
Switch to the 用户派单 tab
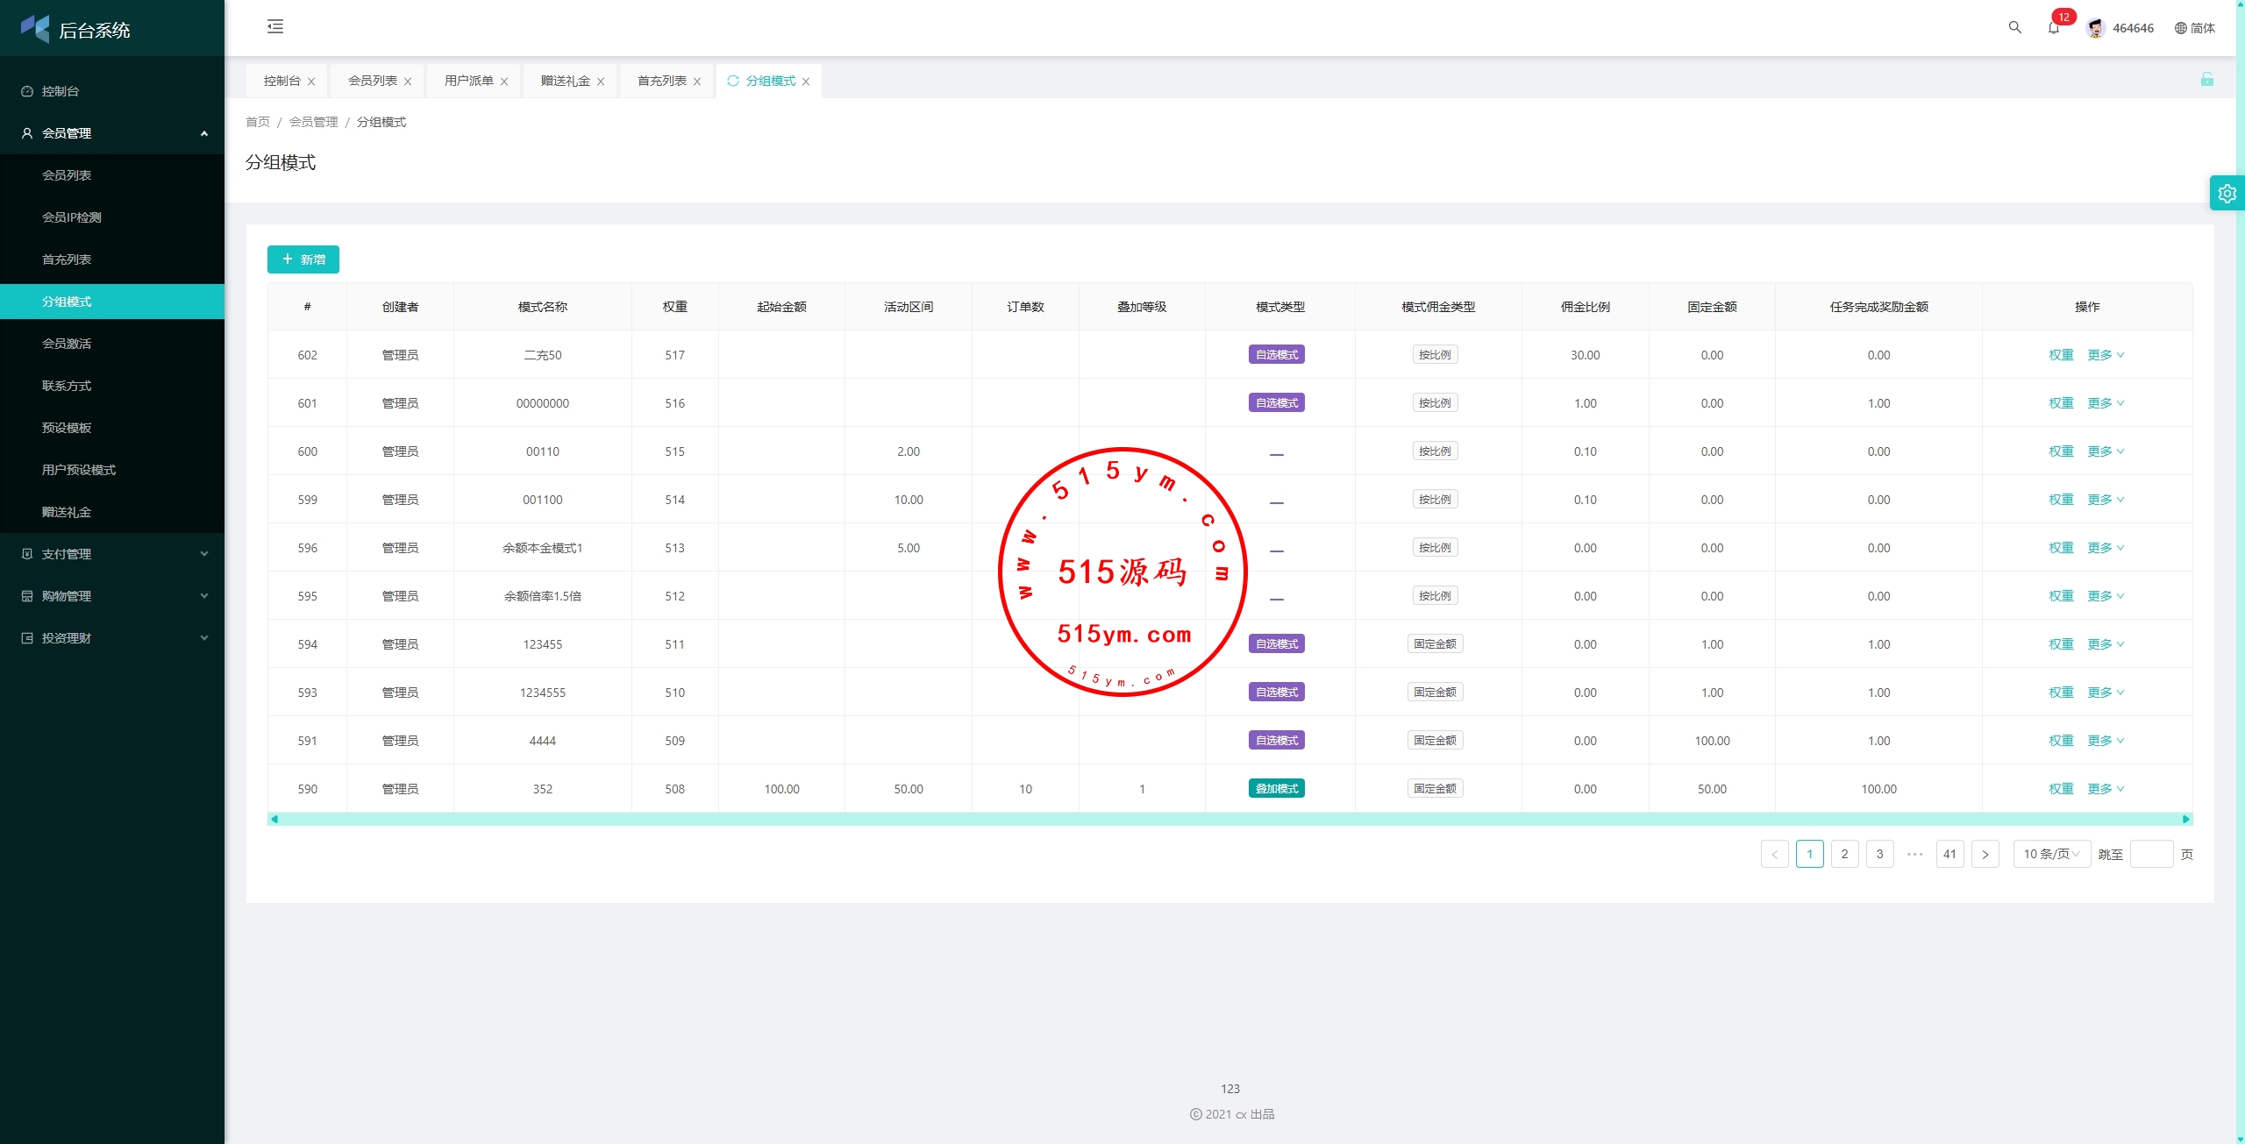click(x=469, y=81)
